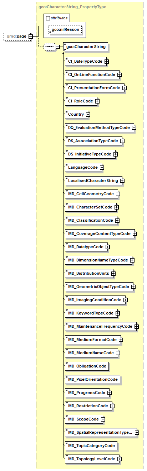Expand MD_MediumFormatCode plus box

121,340
